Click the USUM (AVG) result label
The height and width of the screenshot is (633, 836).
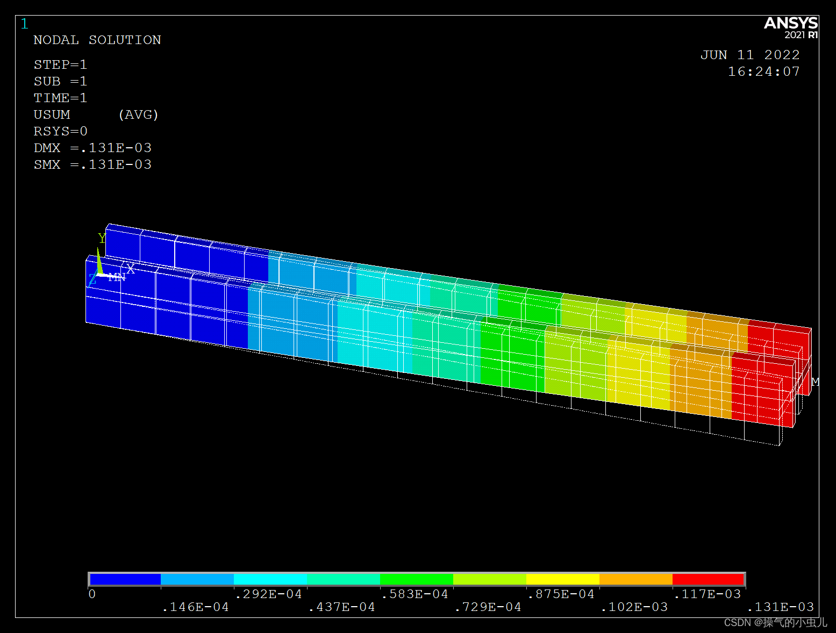tap(96, 114)
